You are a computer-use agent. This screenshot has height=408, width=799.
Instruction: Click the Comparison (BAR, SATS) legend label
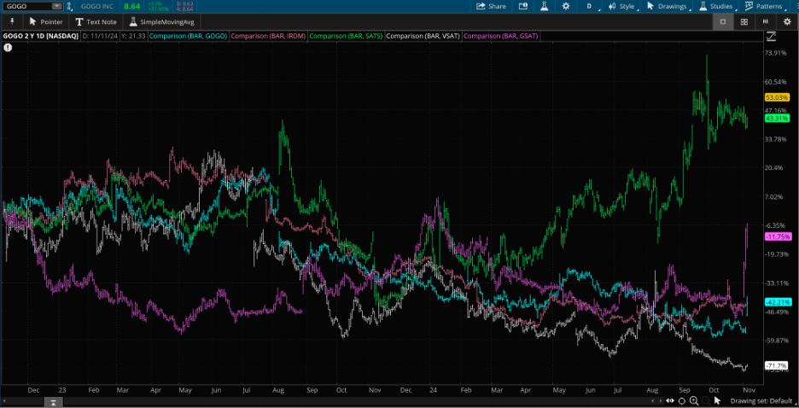pos(345,37)
